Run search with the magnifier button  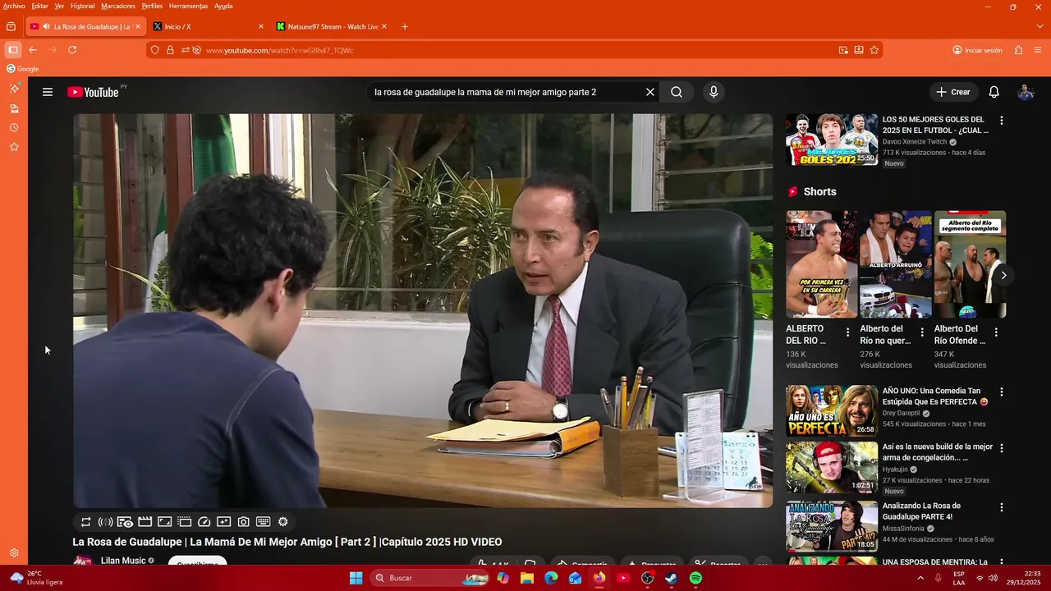[677, 92]
